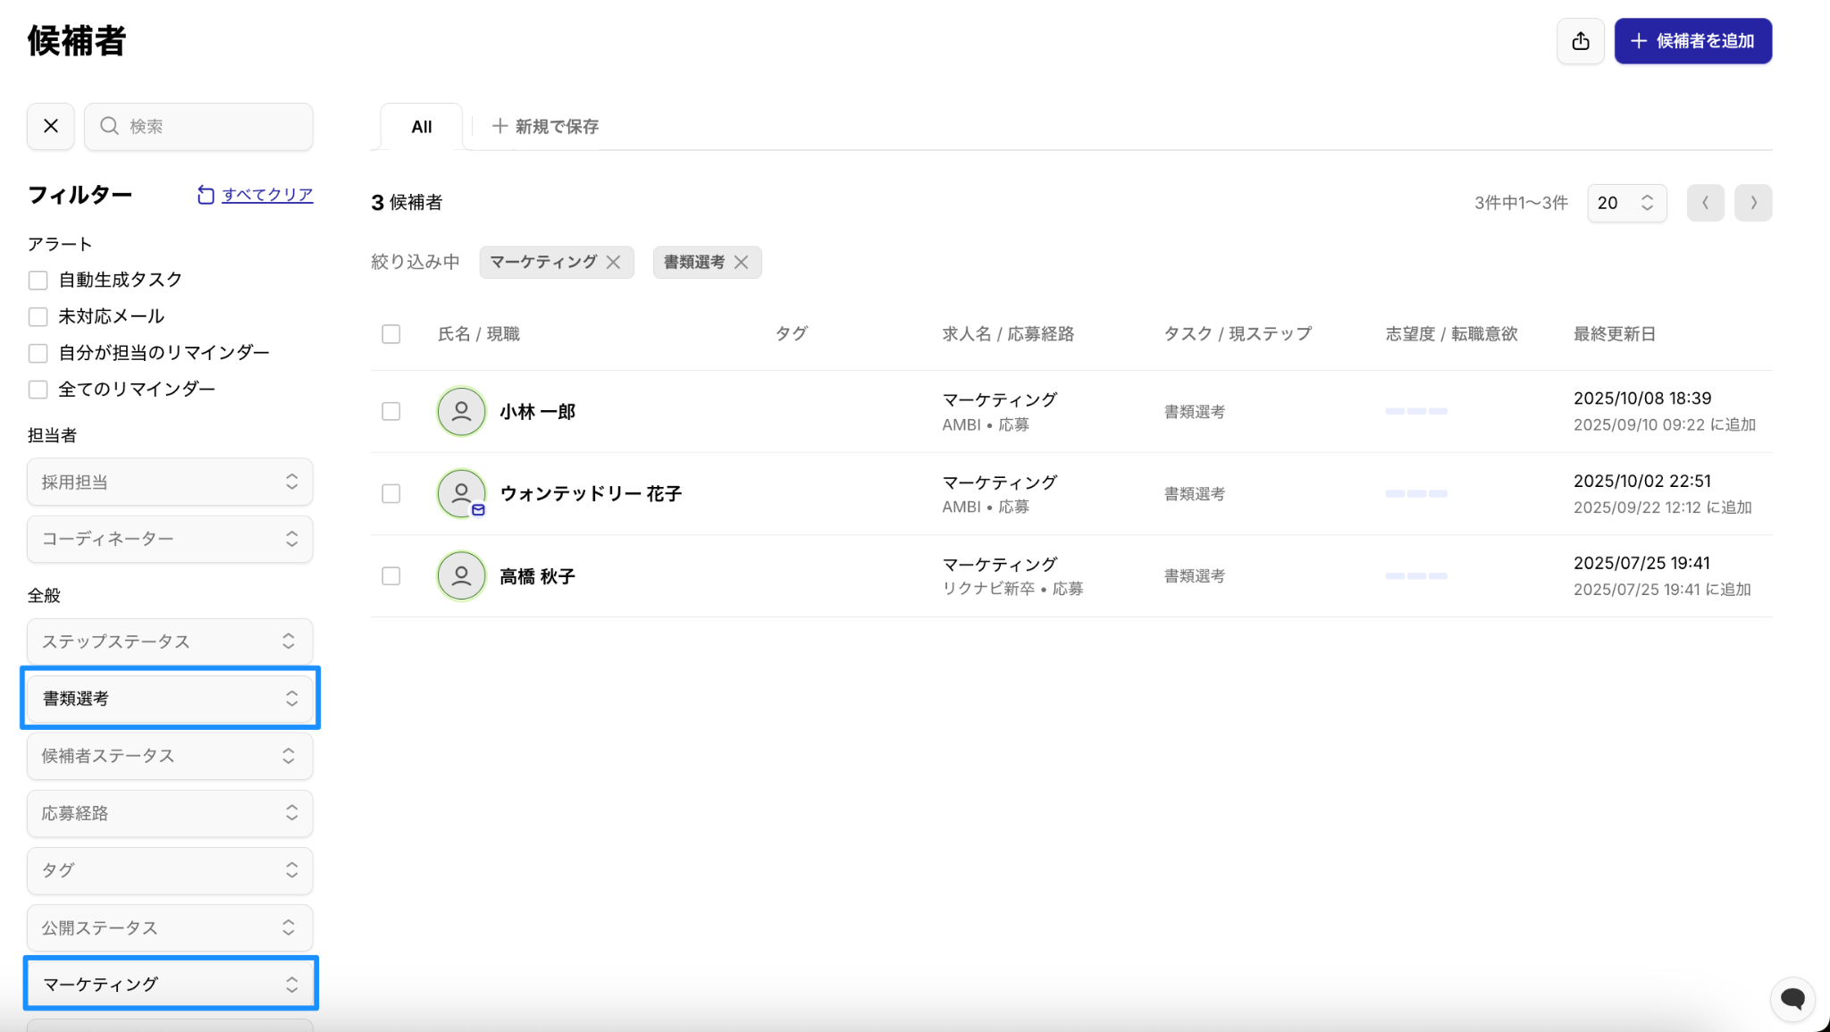Image resolution: width=1830 pixels, height=1032 pixels.
Task: Enable 自動生成タスク alert checkbox
Action: click(38, 281)
